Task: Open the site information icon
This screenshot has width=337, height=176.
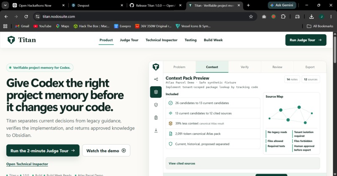Action: coord(38,17)
